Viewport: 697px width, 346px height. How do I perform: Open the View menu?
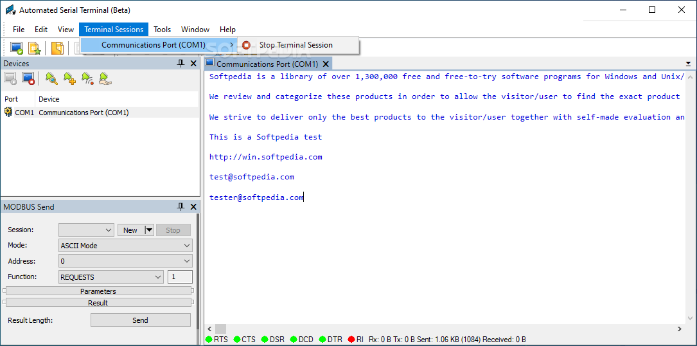click(66, 30)
